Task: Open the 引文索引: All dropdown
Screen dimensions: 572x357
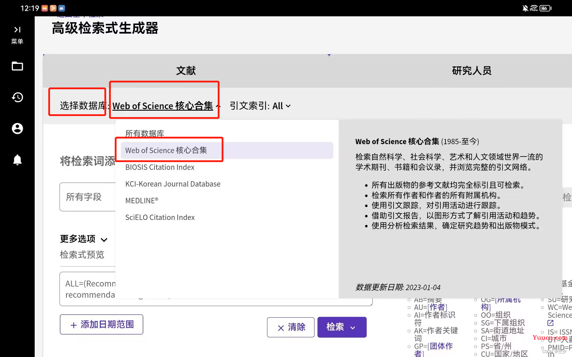Action: tap(260, 106)
